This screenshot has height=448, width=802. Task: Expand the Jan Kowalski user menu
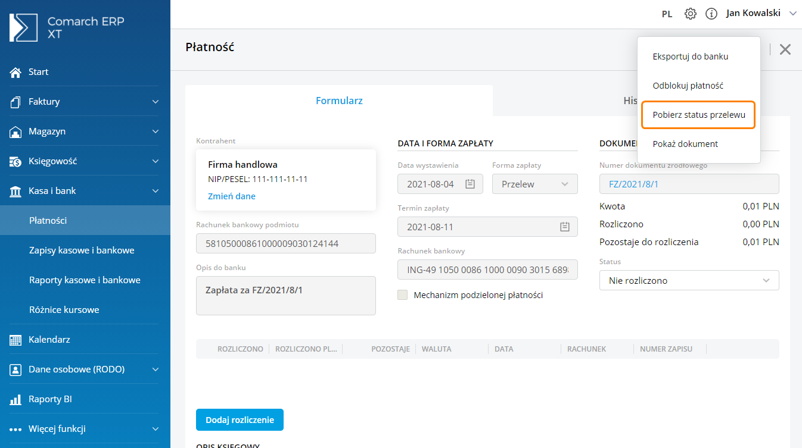coord(792,13)
